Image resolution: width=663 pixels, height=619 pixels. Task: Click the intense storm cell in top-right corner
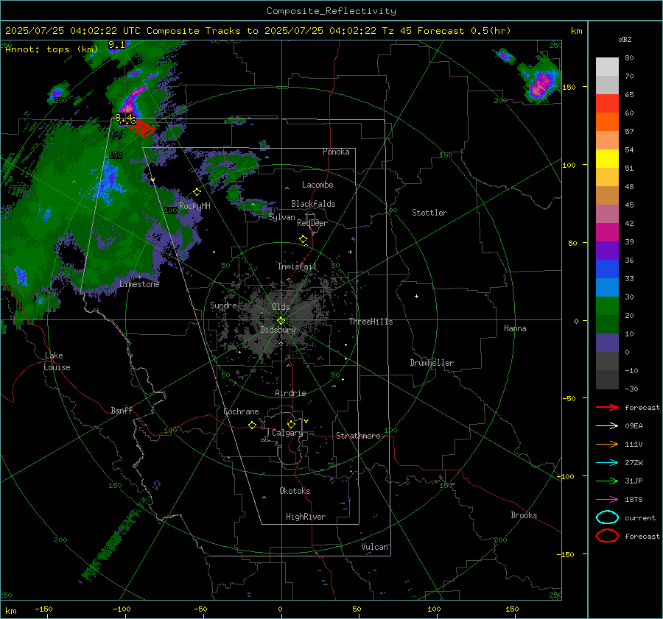point(540,85)
